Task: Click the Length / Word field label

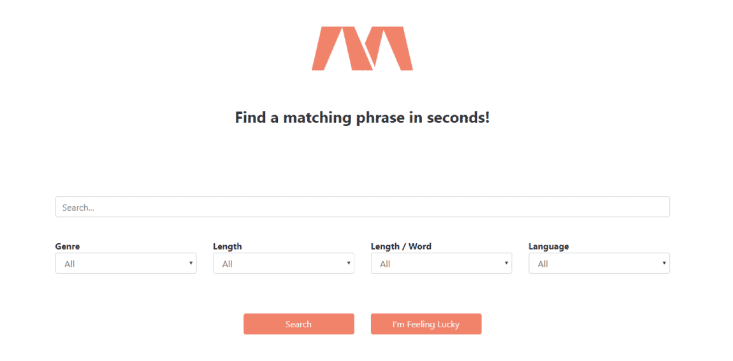Action: 401,246
